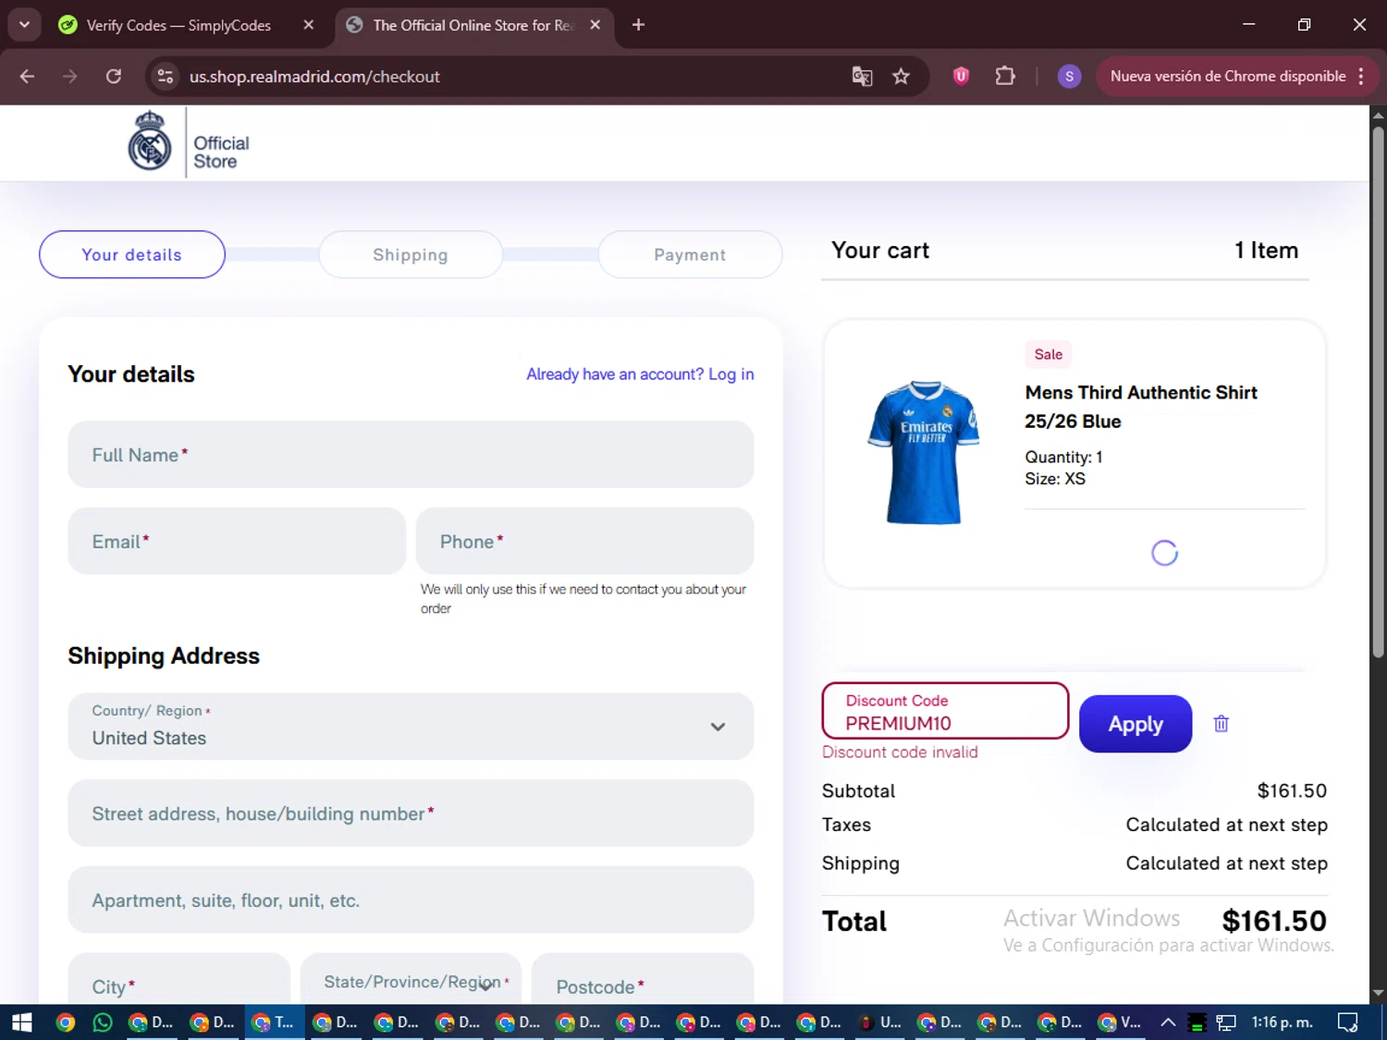The height and width of the screenshot is (1040, 1387).
Task: Open the tab search dropdown arrow
Action: coord(25,25)
